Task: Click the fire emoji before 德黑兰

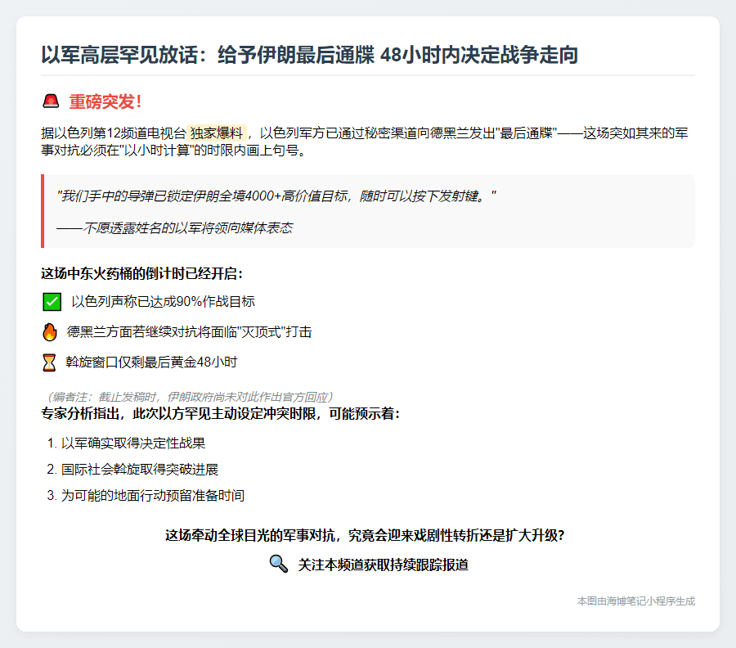Action: tap(50, 332)
